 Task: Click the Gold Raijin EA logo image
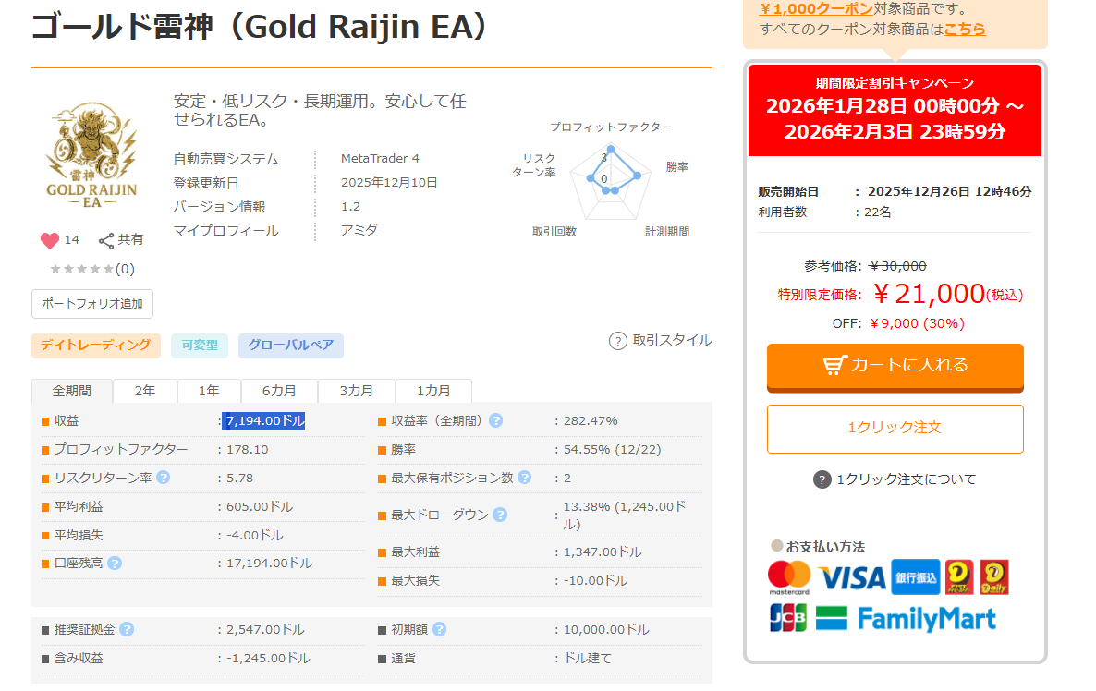pyautogui.click(x=91, y=154)
